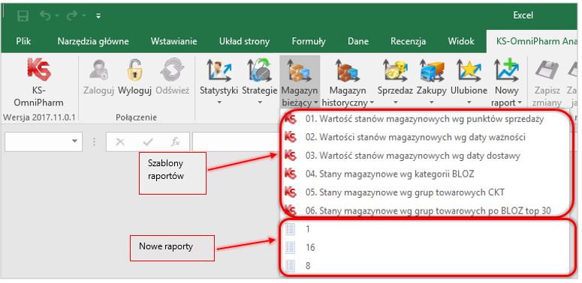Open the Undo history dropdown arrow
This screenshot has width=582, height=283.
tap(57, 16)
